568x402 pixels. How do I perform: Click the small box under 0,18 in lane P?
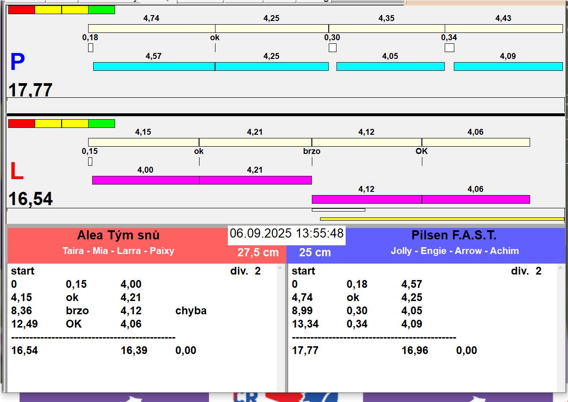(90, 48)
